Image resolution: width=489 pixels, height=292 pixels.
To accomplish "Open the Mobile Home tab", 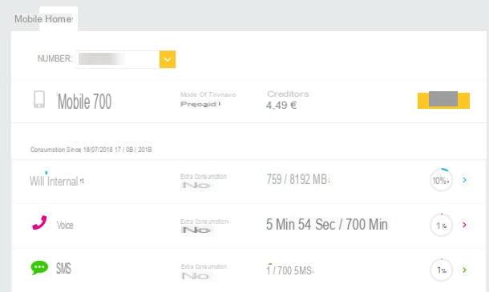I will (43, 19).
